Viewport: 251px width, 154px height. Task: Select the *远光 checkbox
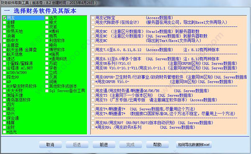click(x=5, y=132)
